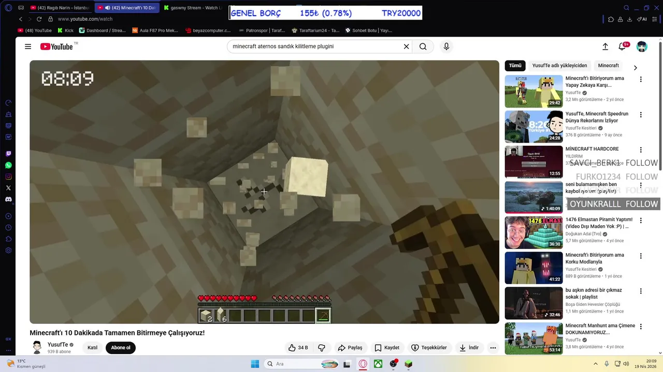The height and width of the screenshot is (372, 663).
Task: Click the YouTube search magnifier button
Action: (423, 47)
